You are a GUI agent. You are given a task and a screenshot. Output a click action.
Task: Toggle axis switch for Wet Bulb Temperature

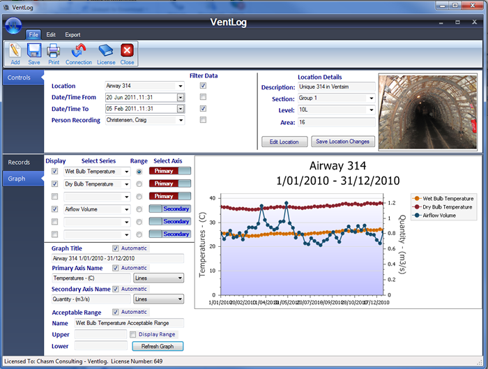(x=169, y=171)
